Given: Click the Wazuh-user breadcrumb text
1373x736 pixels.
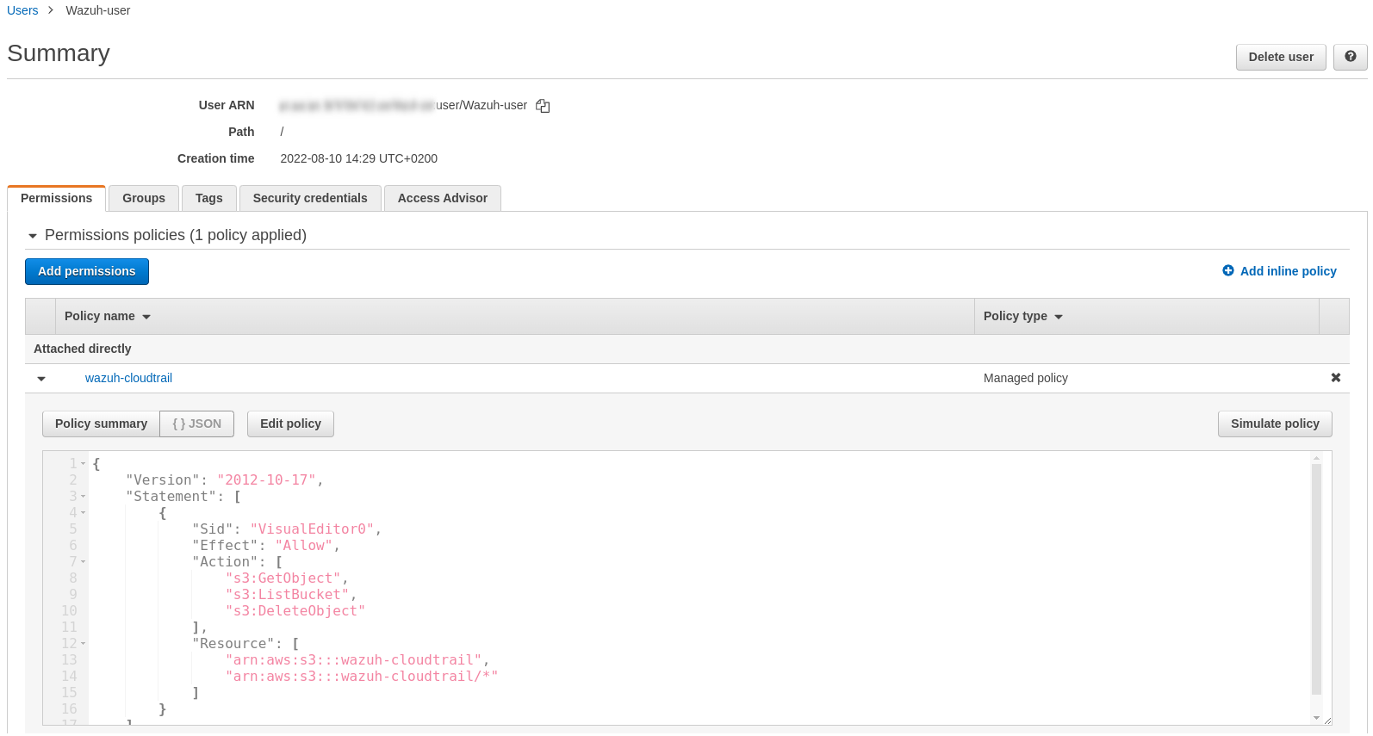Looking at the screenshot, I should pos(98,10).
